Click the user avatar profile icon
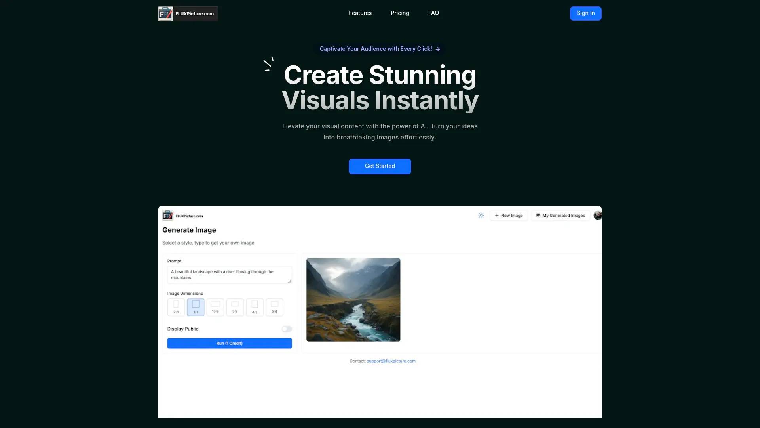This screenshot has width=760, height=428. tap(597, 215)
